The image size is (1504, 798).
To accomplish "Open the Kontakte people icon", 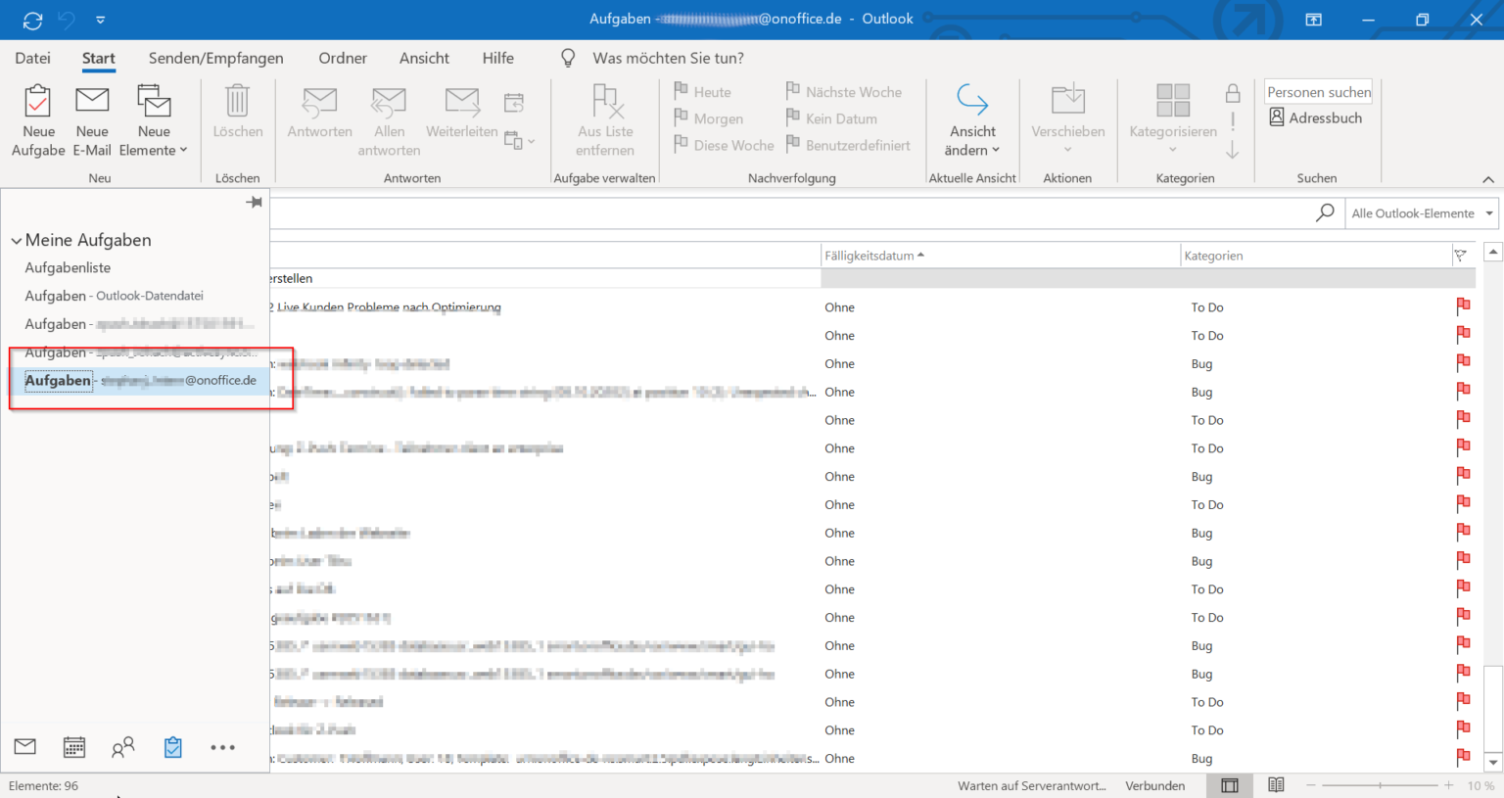I will (x=122, y=747).
